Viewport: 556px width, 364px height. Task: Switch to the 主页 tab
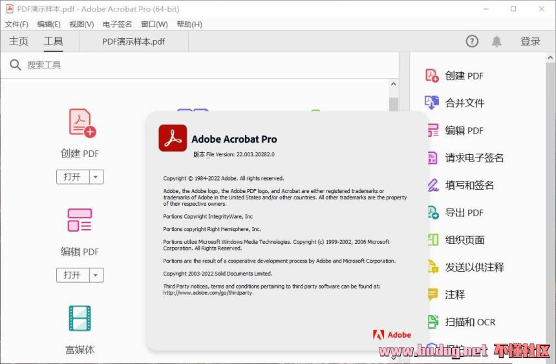[19, 41]
